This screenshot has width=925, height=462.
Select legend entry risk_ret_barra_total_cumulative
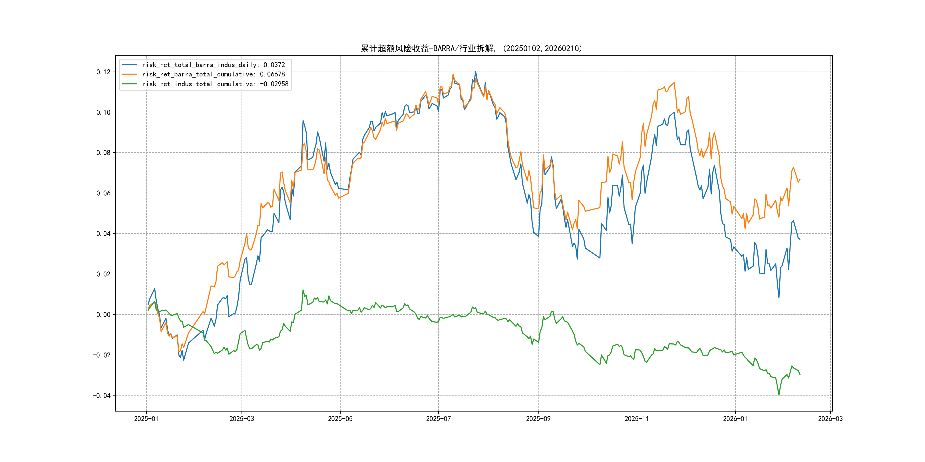tap(213, 74)
